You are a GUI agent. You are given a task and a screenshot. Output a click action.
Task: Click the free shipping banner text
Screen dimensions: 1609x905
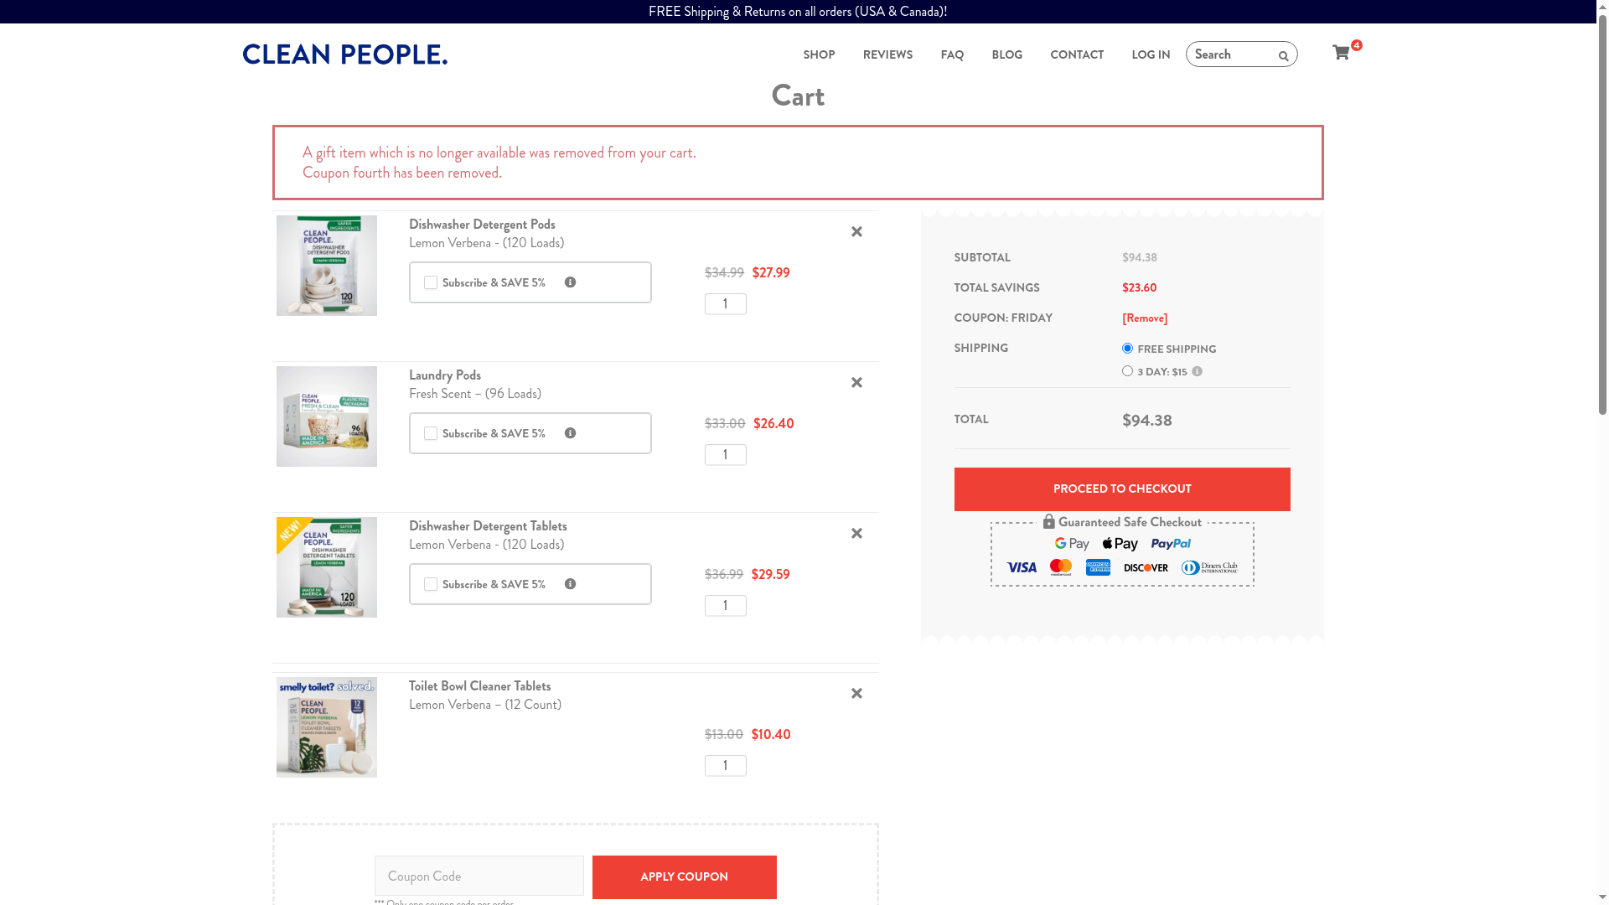click(x=798, y=12)
